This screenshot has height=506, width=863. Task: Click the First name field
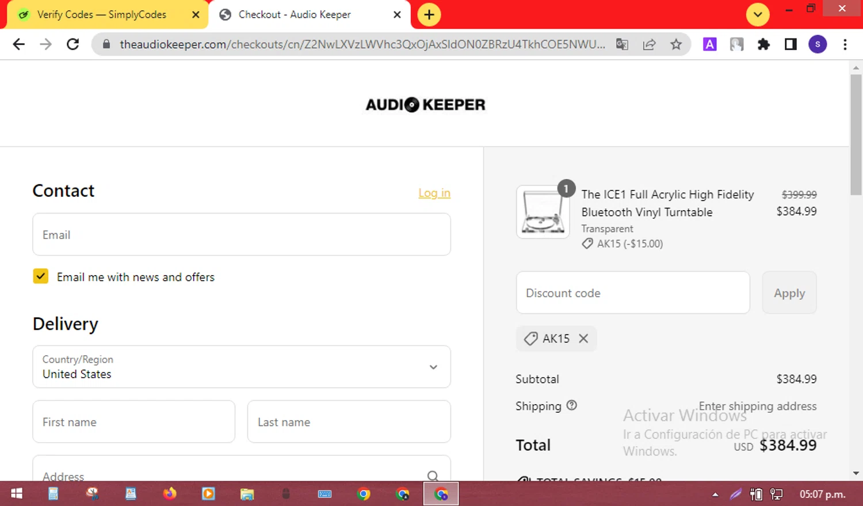(134, 421)
